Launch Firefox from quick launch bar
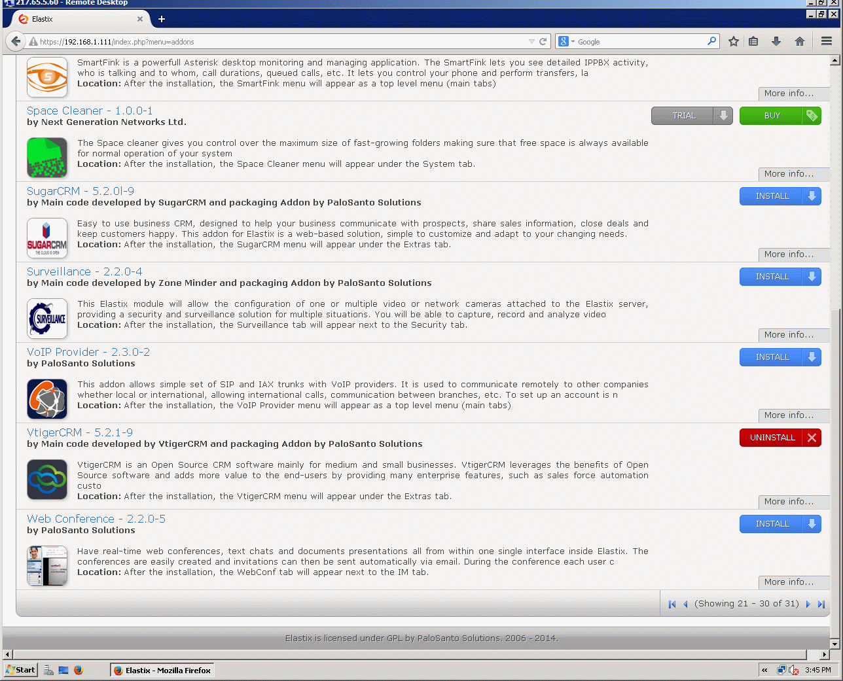The width and height of the screenshot is (843, 681). [79, 670]
